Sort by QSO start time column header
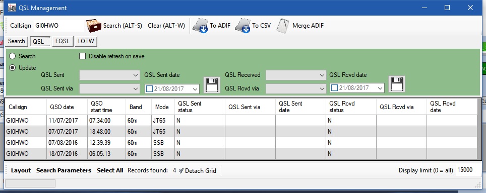Viewport: 486px width, 193px height. point(106,107)
